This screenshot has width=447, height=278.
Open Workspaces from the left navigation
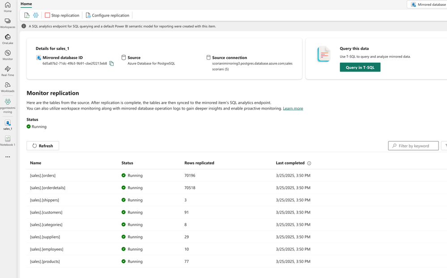pos(8,23)
